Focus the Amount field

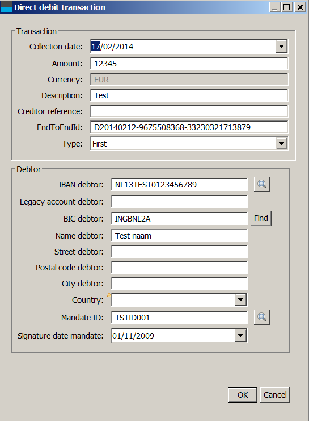189,64
